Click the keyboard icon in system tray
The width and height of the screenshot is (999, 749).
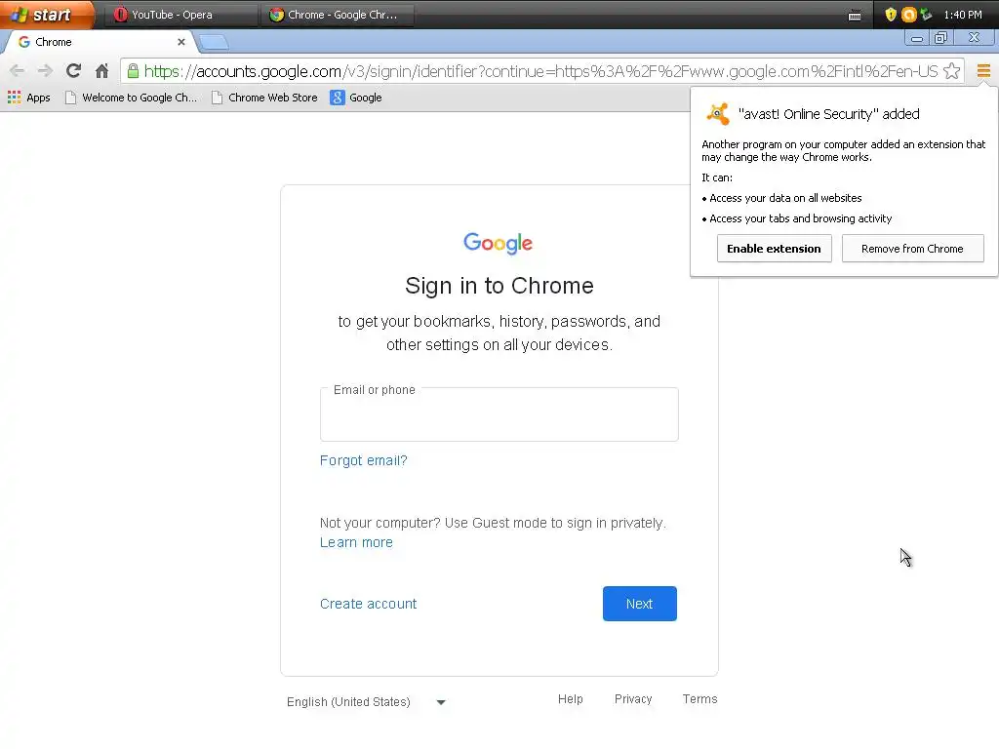tap(855, 16)
